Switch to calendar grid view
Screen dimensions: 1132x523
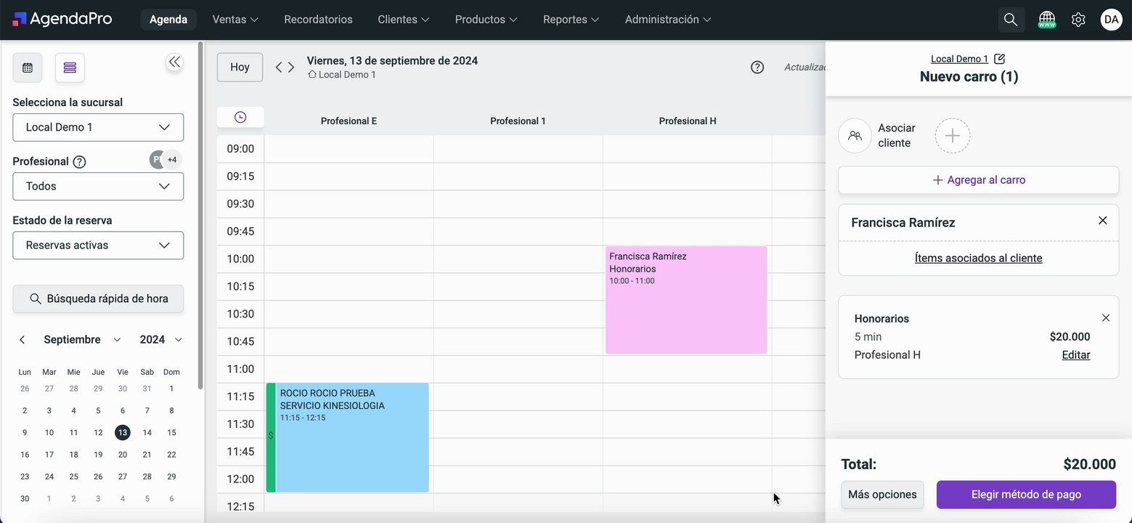point(28,68)
